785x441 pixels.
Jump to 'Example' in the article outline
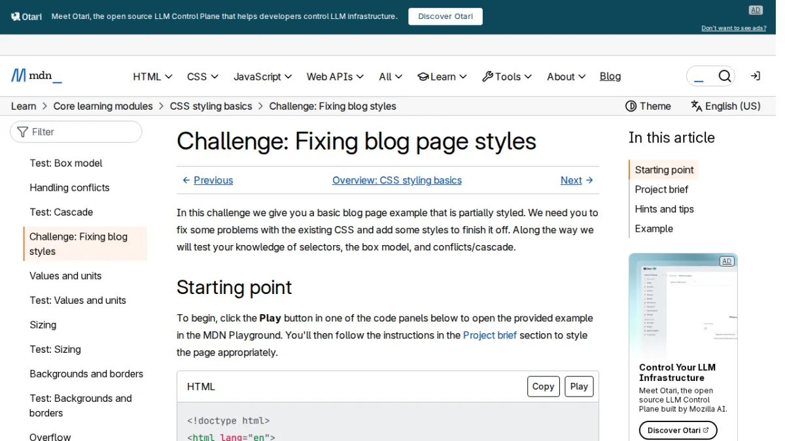coord(654,229)
